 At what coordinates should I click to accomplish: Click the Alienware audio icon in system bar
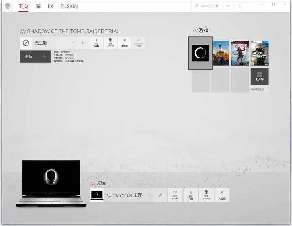[206, 195]
